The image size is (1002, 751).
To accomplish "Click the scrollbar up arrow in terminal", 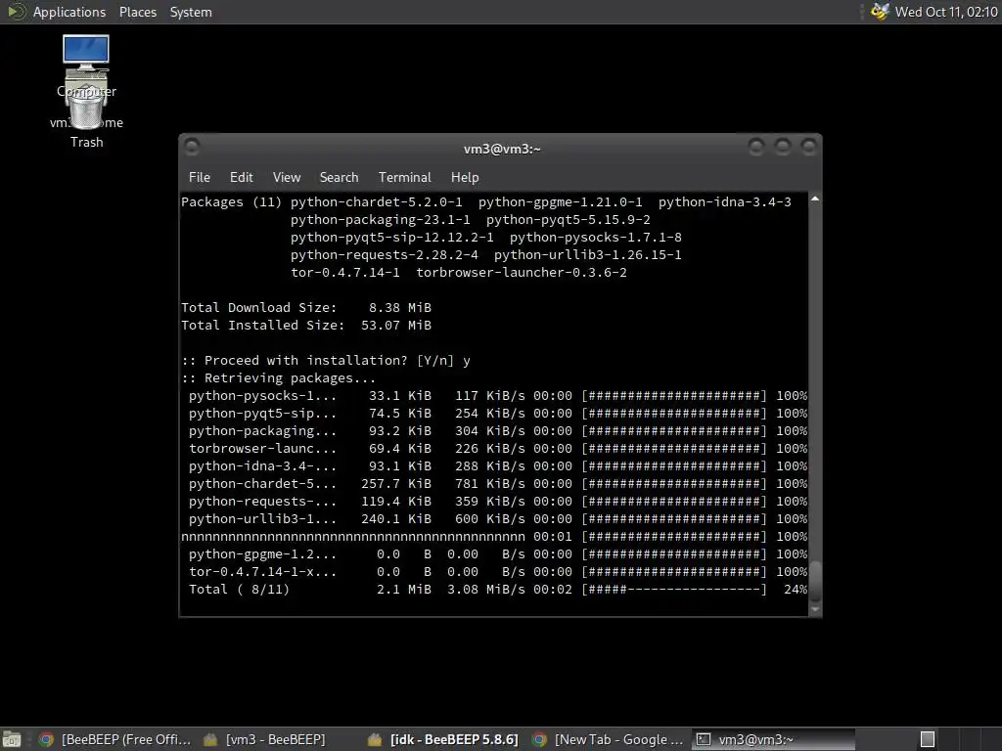I will (x=815, y=199).
